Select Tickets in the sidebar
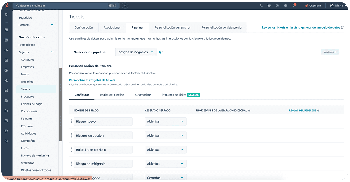The width and height of the screenshot is (350, 182). click(36, 89)
